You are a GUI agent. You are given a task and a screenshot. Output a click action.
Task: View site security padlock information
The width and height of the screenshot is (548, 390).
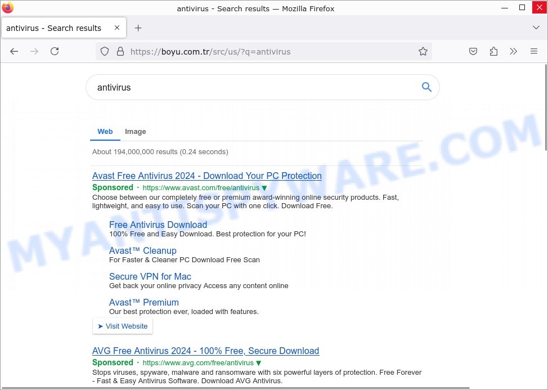(x=120, y=51)
